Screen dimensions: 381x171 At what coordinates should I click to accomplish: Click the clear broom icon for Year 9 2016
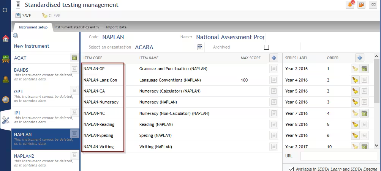(x=355, y=135)
